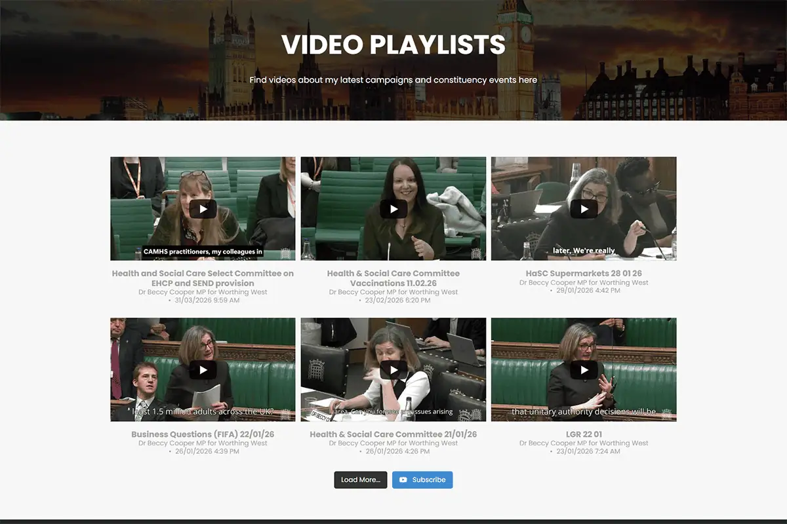Click channel name under Business Questions video

tap(203, 443)
